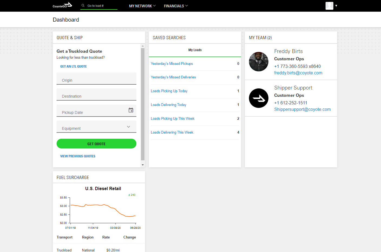Email freddy.birts@coyote.com
This screenshot has width=381, height=252.
[x=298, y=73]
